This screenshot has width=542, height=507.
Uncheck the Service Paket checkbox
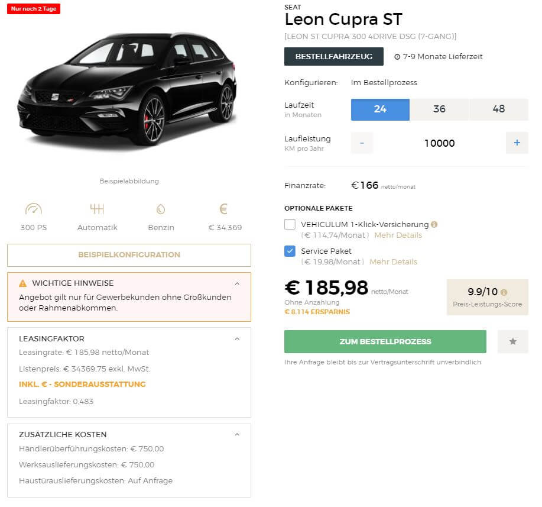click(x=290, y=251)
